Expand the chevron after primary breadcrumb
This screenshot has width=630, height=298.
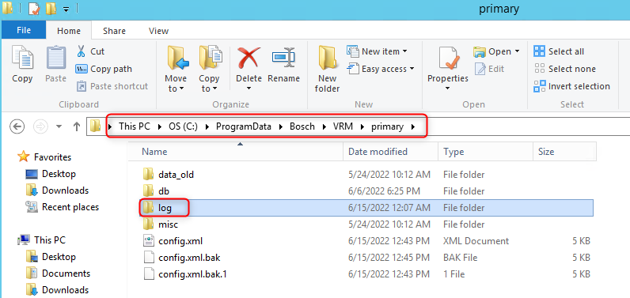(x=412, y=127)
